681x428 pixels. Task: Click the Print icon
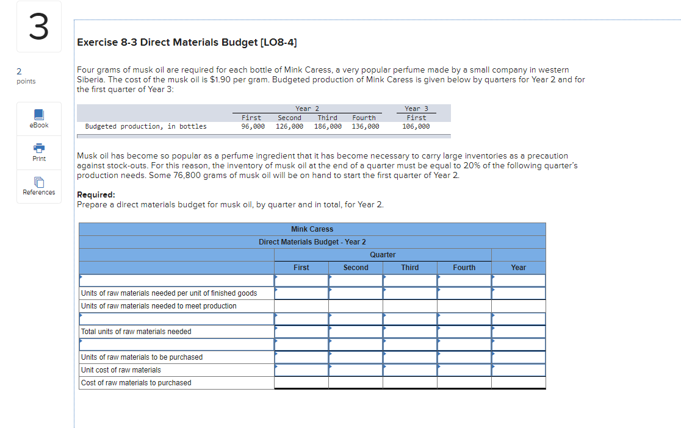38,152
